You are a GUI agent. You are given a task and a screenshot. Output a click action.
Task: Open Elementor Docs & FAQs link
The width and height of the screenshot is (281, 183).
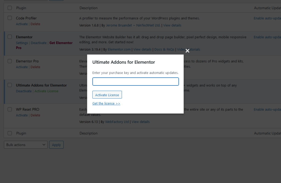click(x=164, y=49)
